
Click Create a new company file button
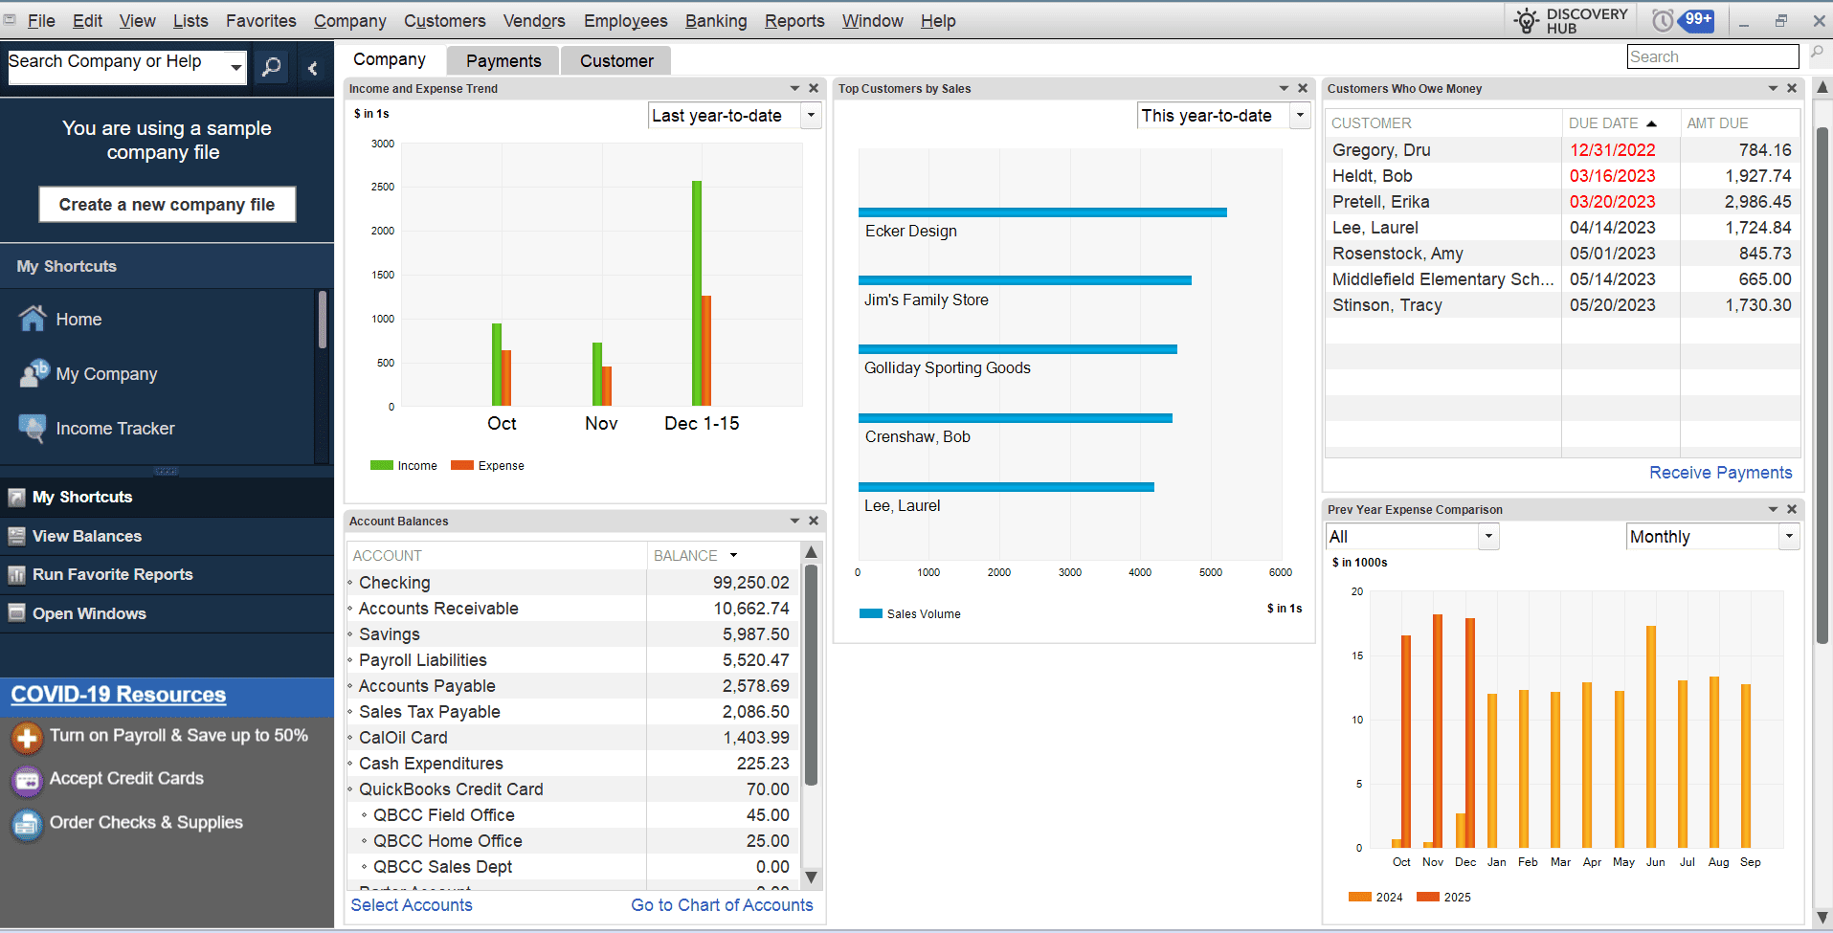tap(167, 205)
